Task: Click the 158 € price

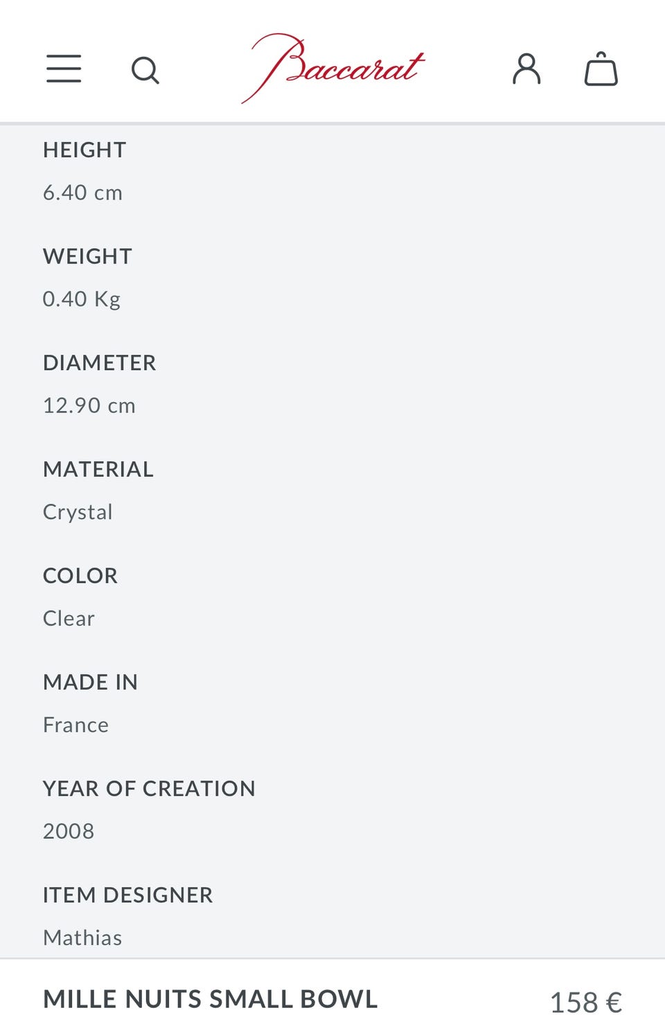Action: (x=585, y=1002)
